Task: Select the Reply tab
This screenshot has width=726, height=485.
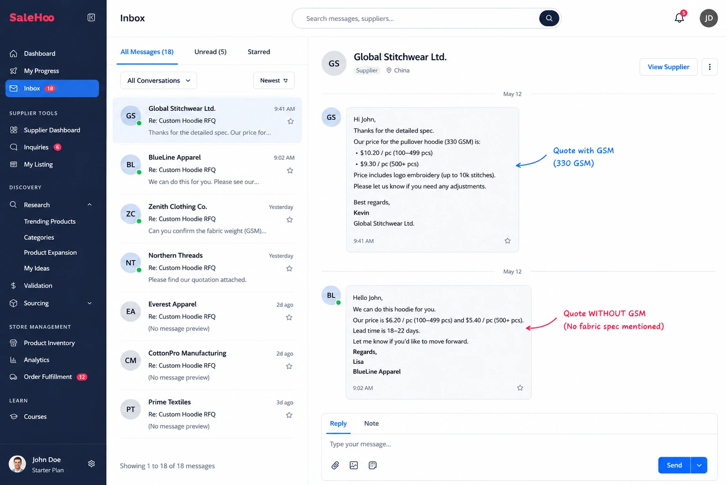Action: 338,423
